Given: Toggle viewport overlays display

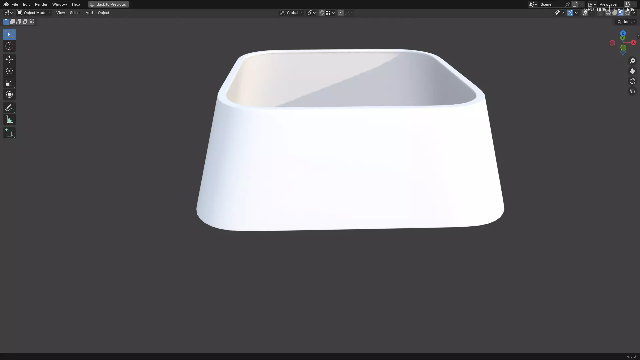Looking at the screenshot, I should [x=585, y=13].
